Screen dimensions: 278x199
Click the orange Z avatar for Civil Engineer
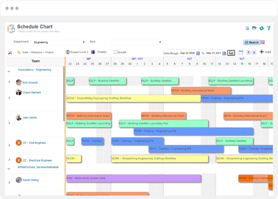click(19, 143)
